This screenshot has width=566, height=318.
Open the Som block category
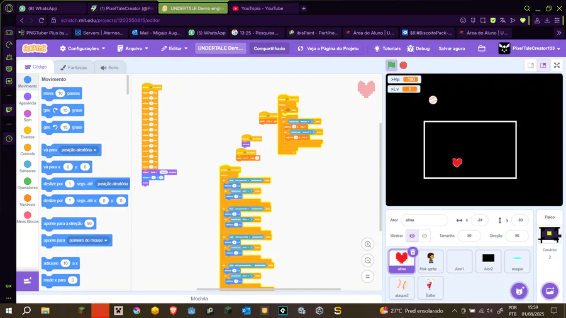28,116
